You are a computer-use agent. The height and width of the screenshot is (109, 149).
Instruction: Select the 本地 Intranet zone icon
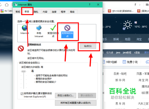point(39,28)
